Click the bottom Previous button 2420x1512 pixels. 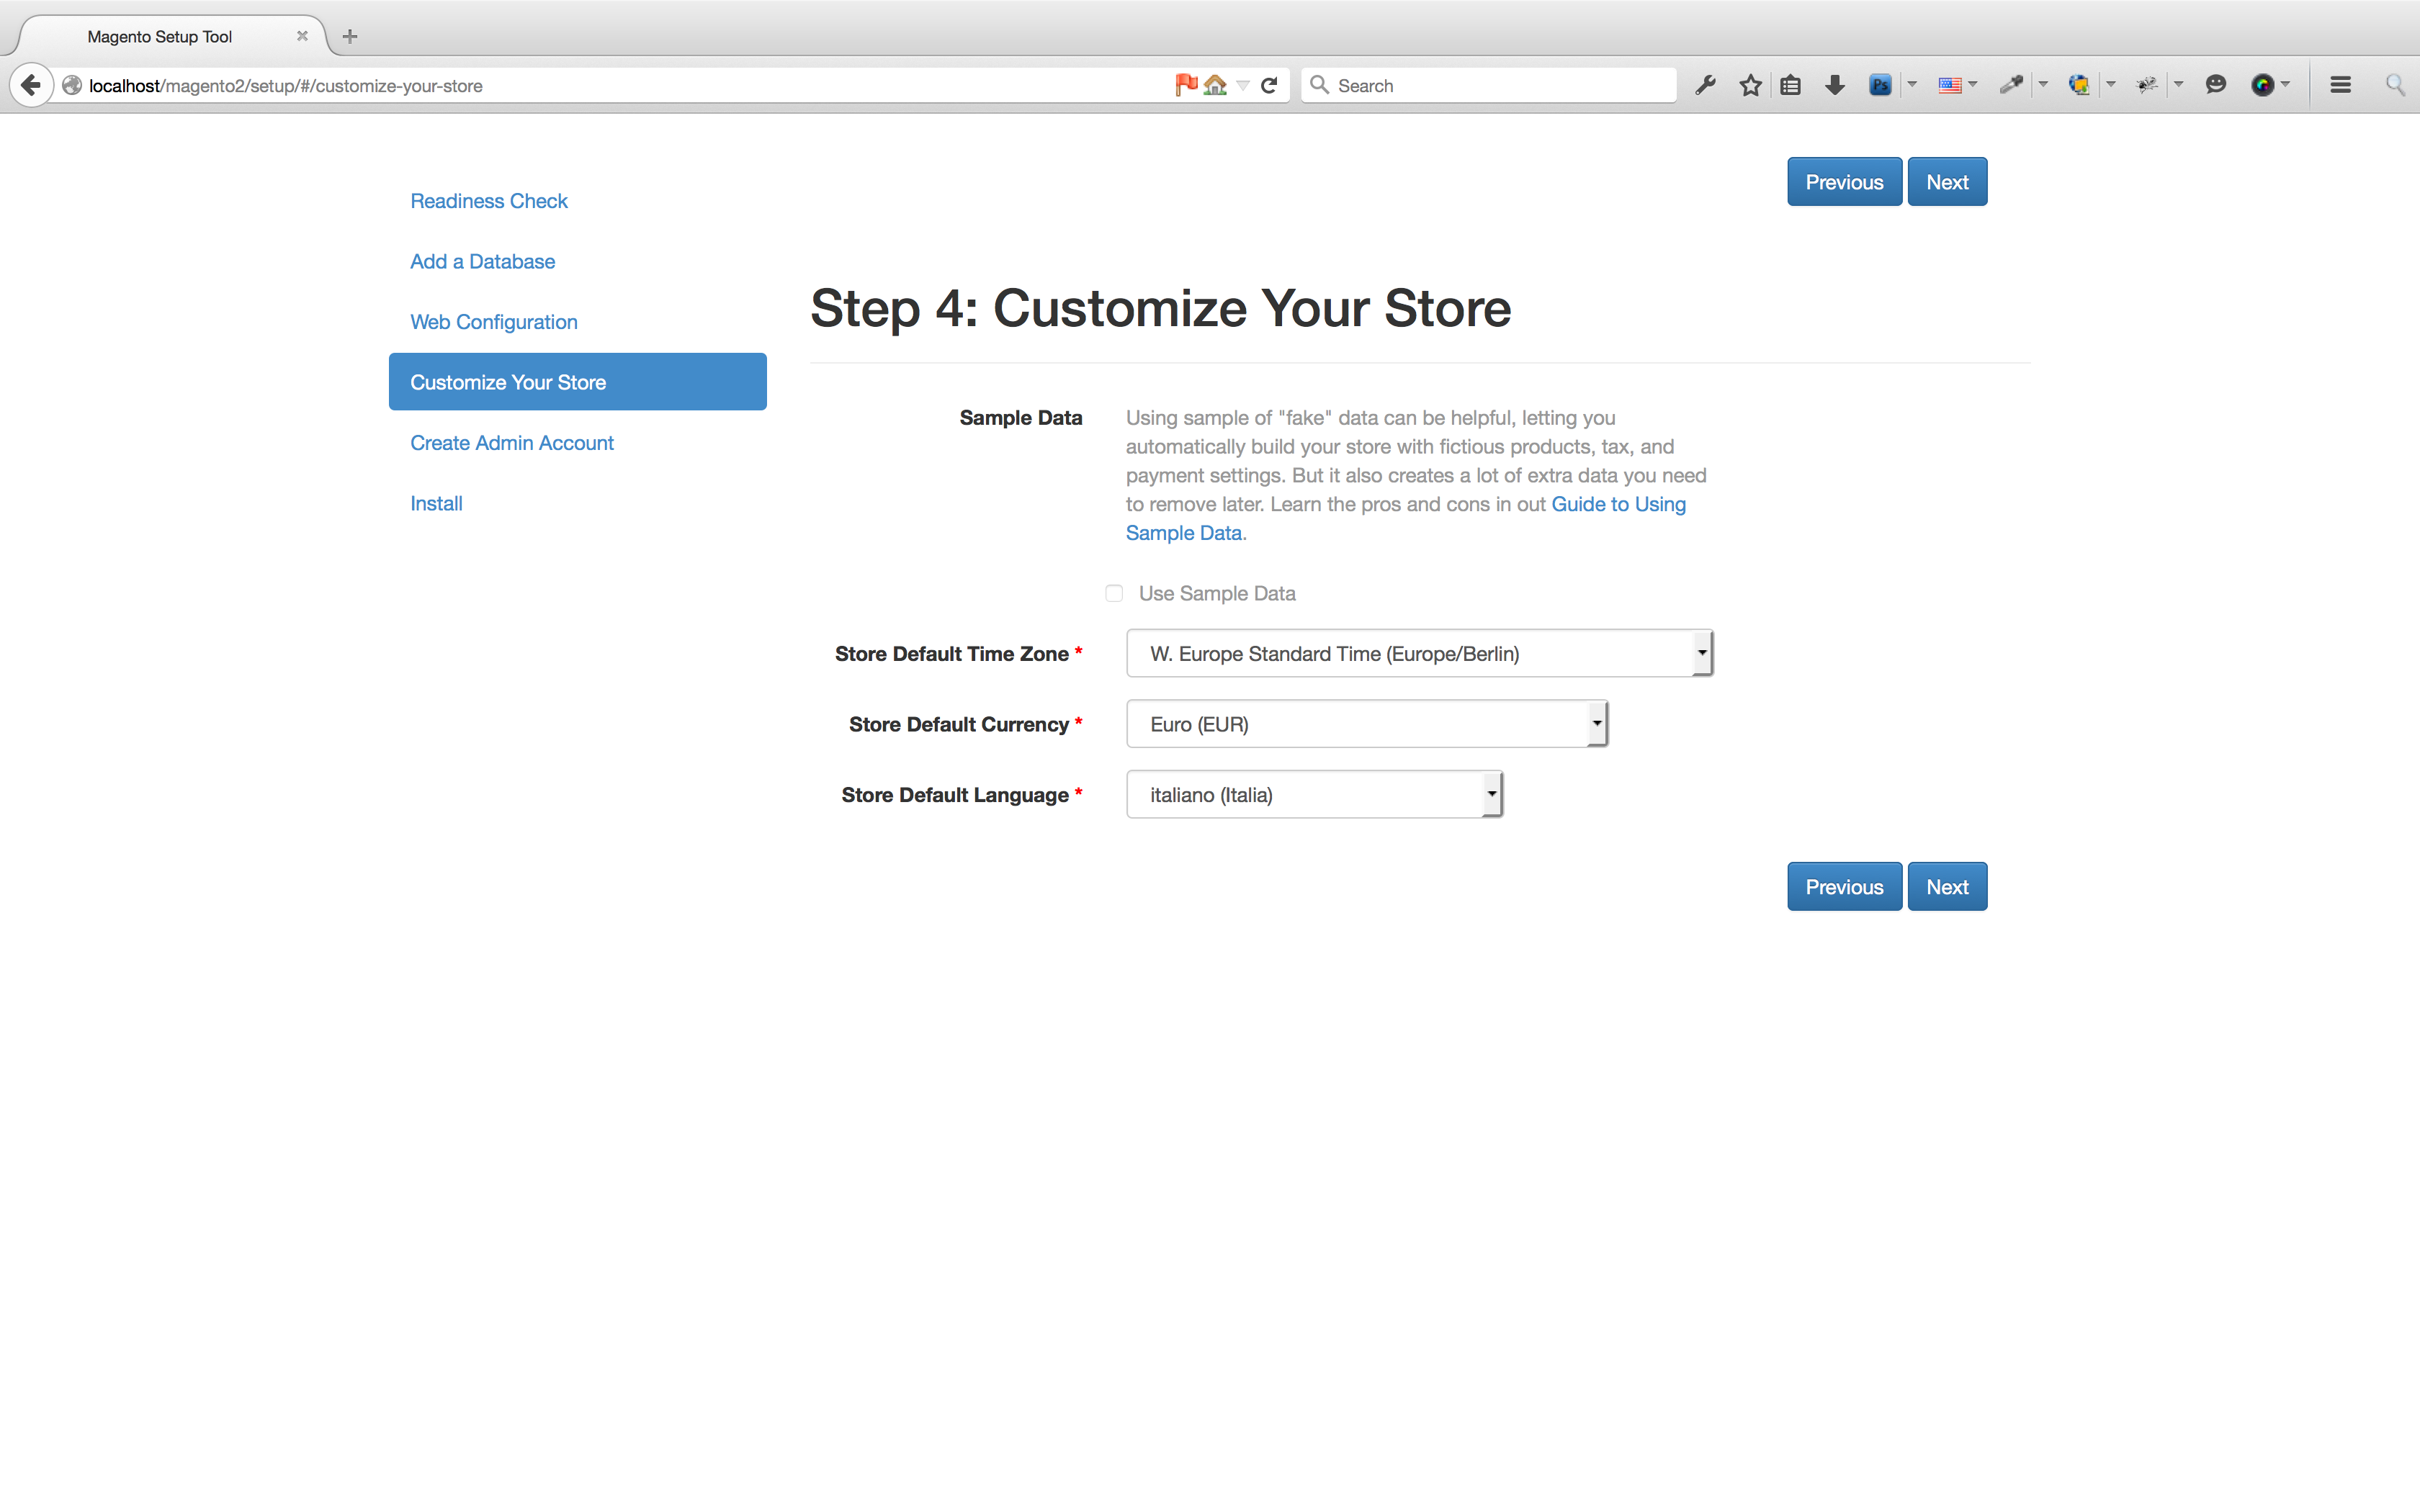click(1843, 887)
